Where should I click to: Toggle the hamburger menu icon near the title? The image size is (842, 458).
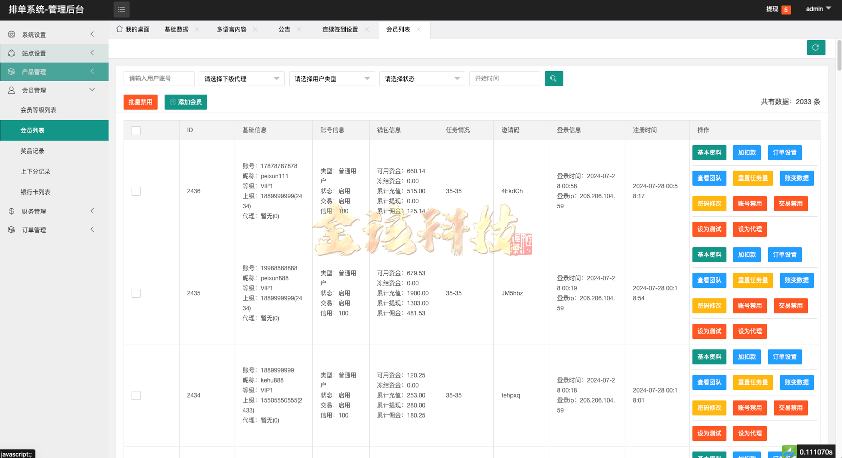(x=121, y=9)
